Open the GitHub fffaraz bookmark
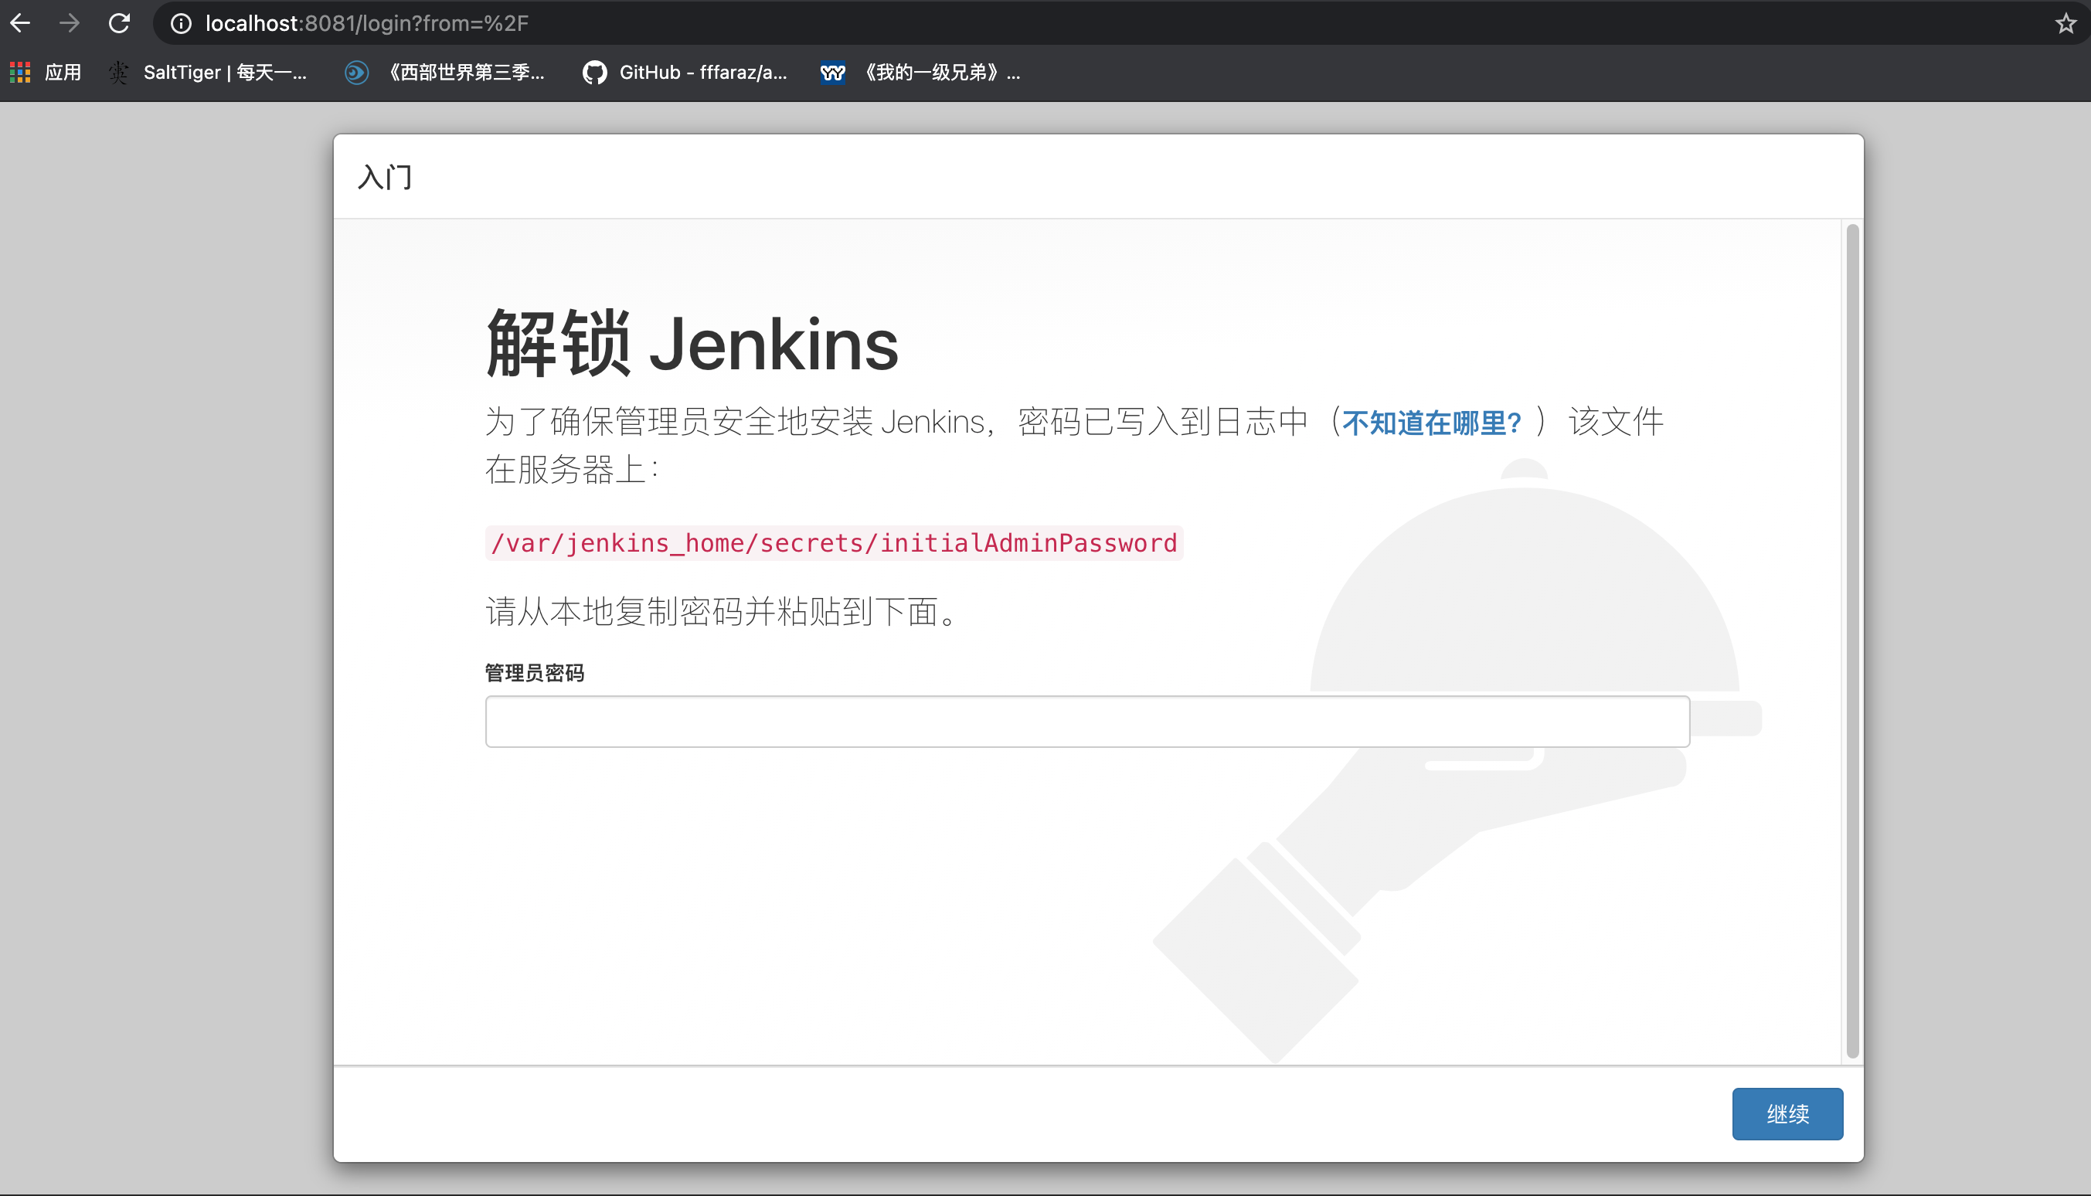 [x=685, y=73]
